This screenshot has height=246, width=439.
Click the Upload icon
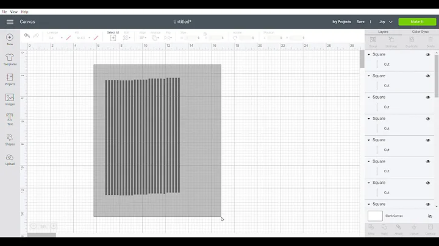[x=10, y=157]
